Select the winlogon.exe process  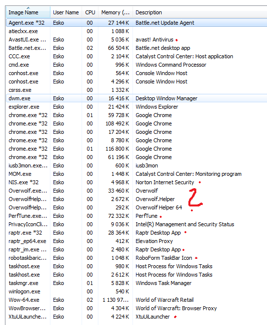click(136, 291)
